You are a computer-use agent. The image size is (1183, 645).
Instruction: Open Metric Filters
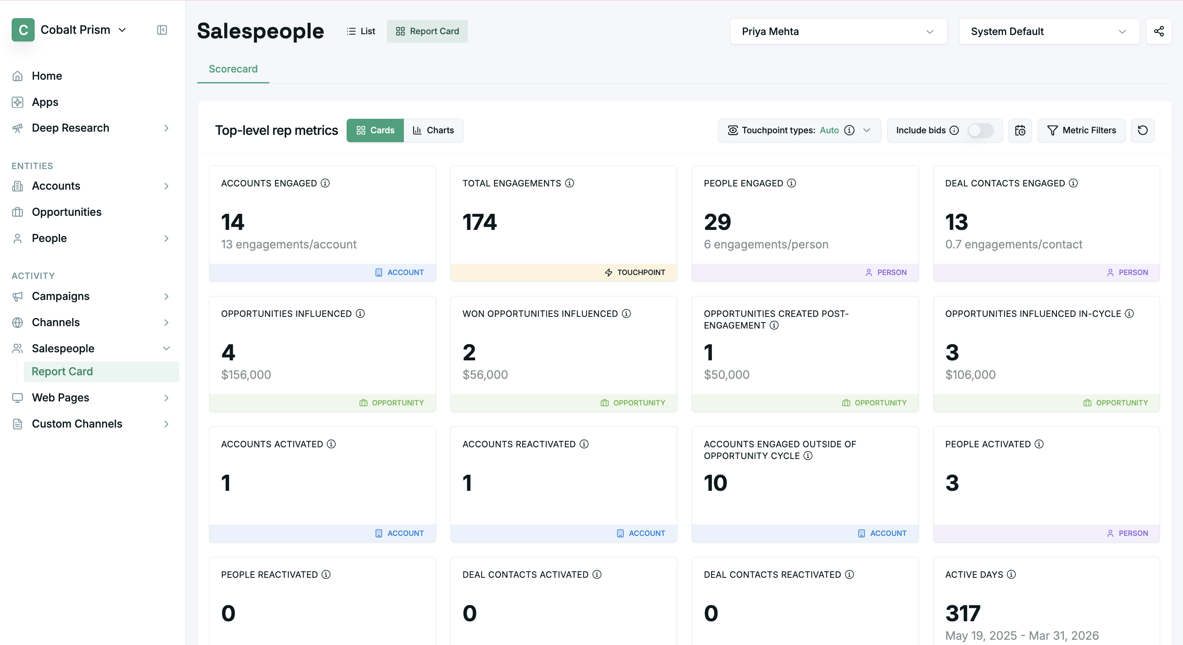click(1081, 130)
